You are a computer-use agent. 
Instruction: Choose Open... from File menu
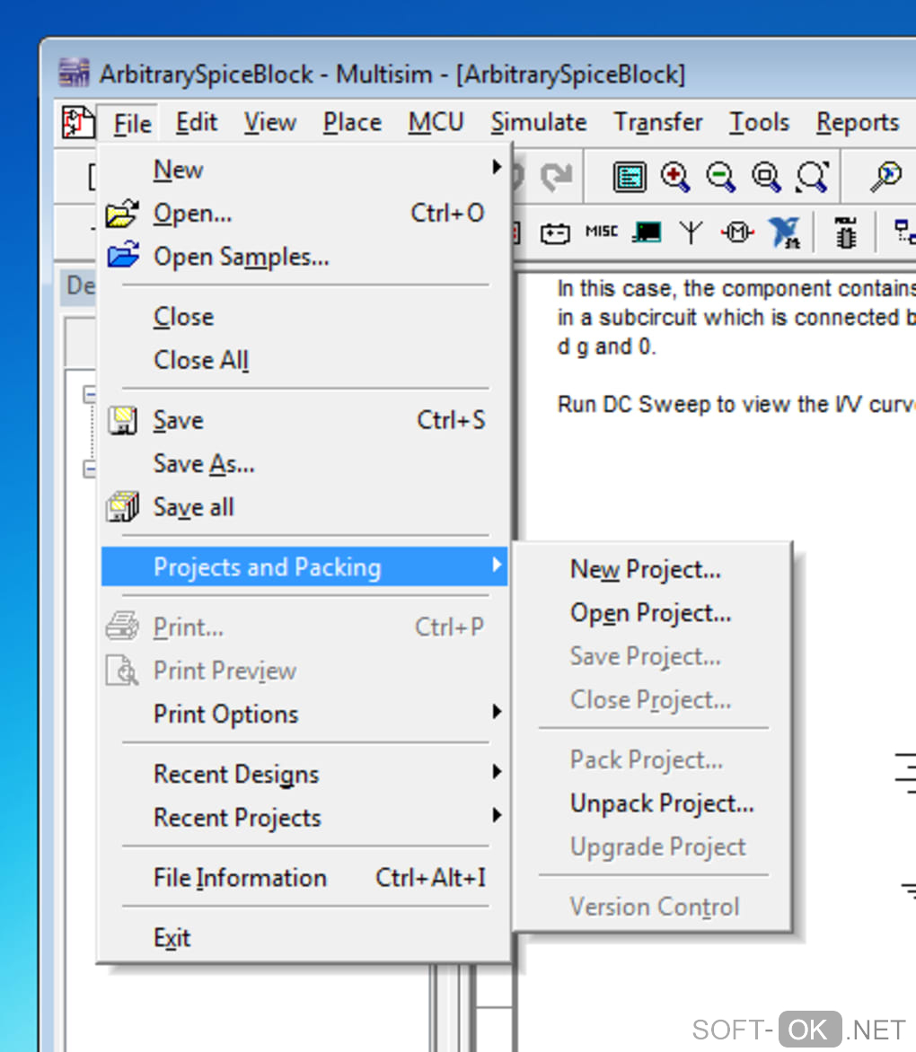[304, 214]
